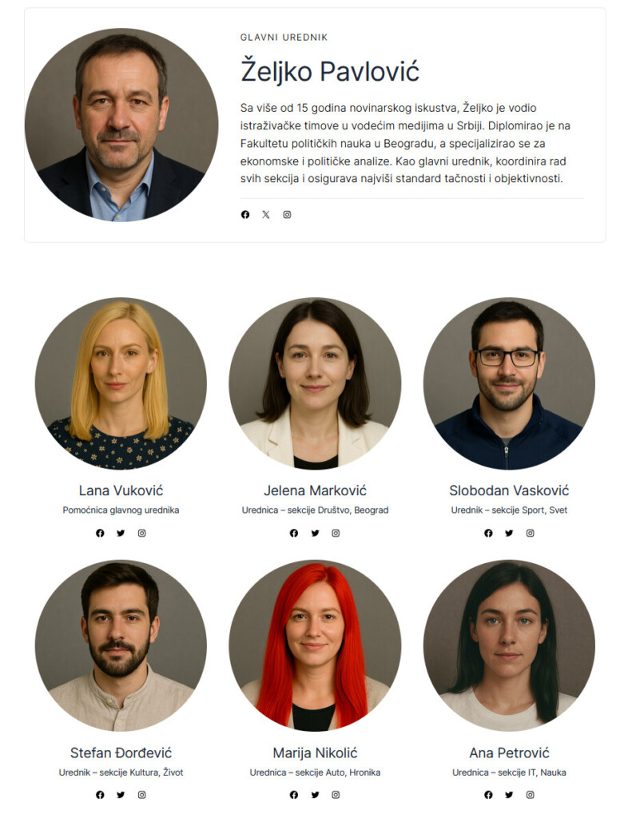The width and height of the screenshot is (624, 818).
Task: Open Lana Vuković's Twitter icon
Action: pos(121,533)
